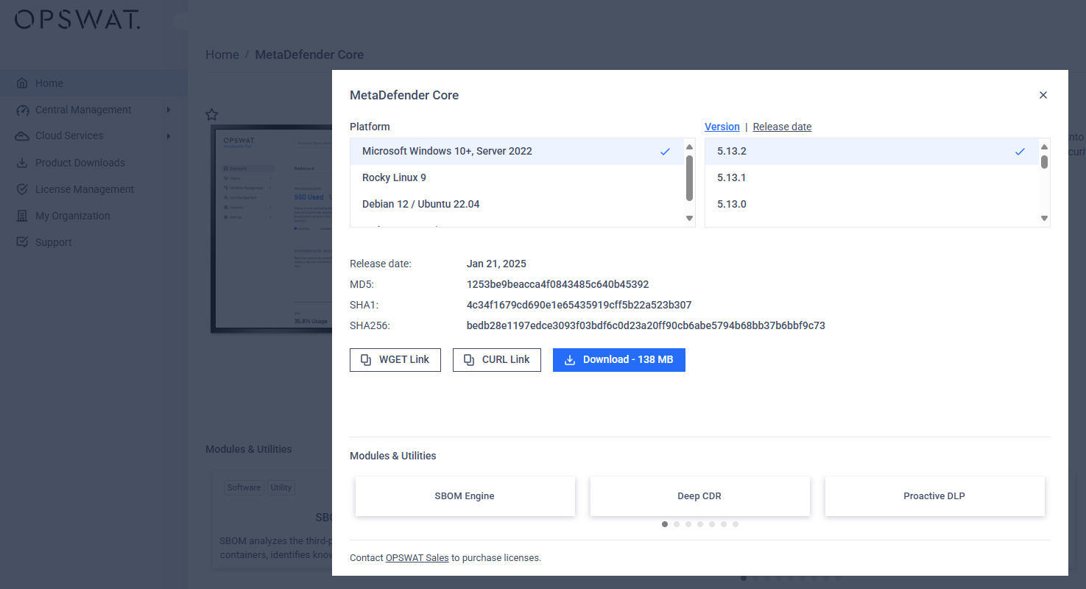This screenshot has width=1086, height=589.
Task: Open My Organization in the sidebar
Action: coord(94,216)
